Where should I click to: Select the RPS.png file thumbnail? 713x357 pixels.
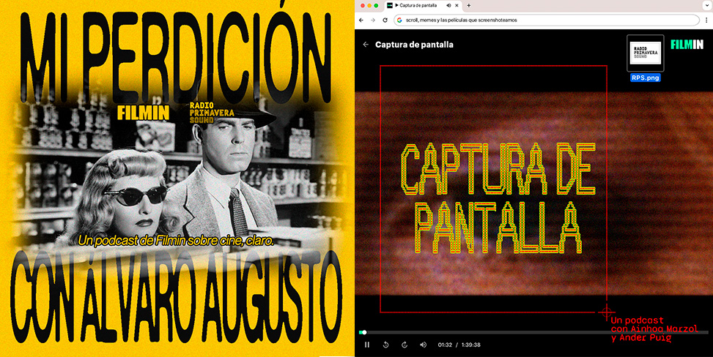click(646, 53)
